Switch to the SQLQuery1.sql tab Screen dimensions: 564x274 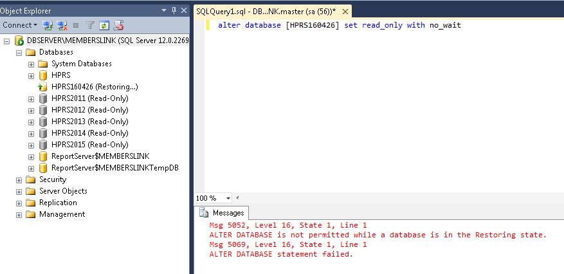click(x=266, y=12)
